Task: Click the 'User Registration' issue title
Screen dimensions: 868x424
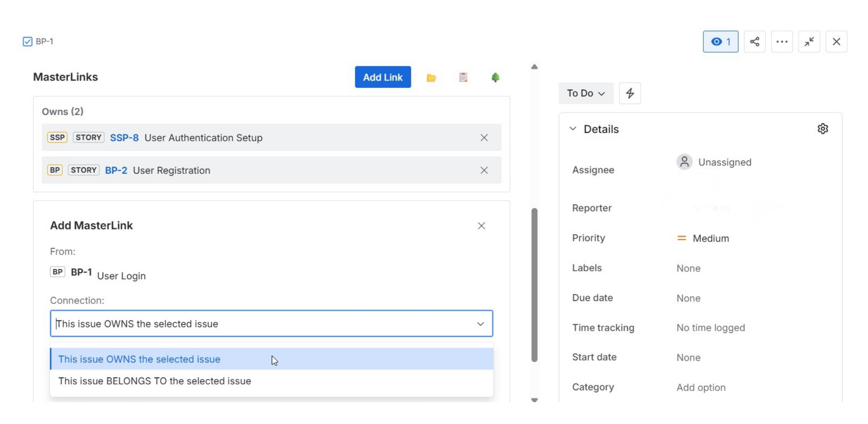Action: tap(172, 170)
